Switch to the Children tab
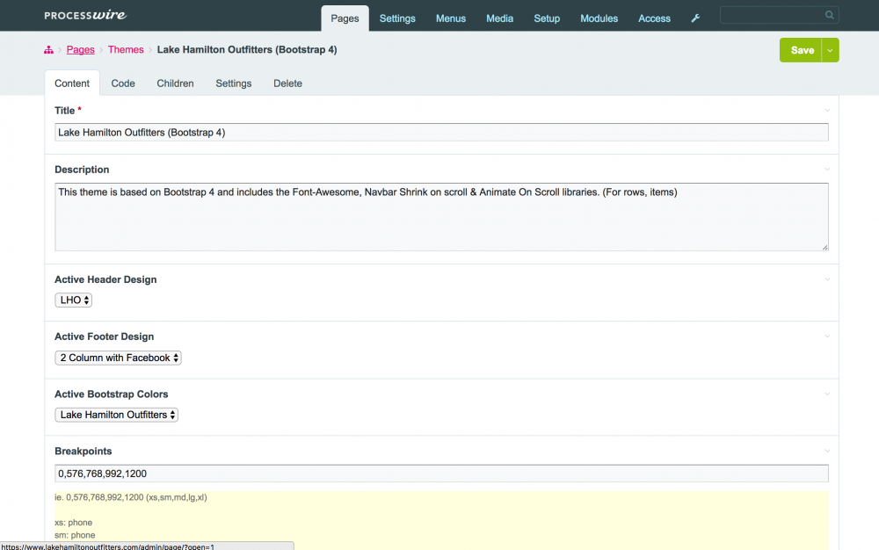 175,83
